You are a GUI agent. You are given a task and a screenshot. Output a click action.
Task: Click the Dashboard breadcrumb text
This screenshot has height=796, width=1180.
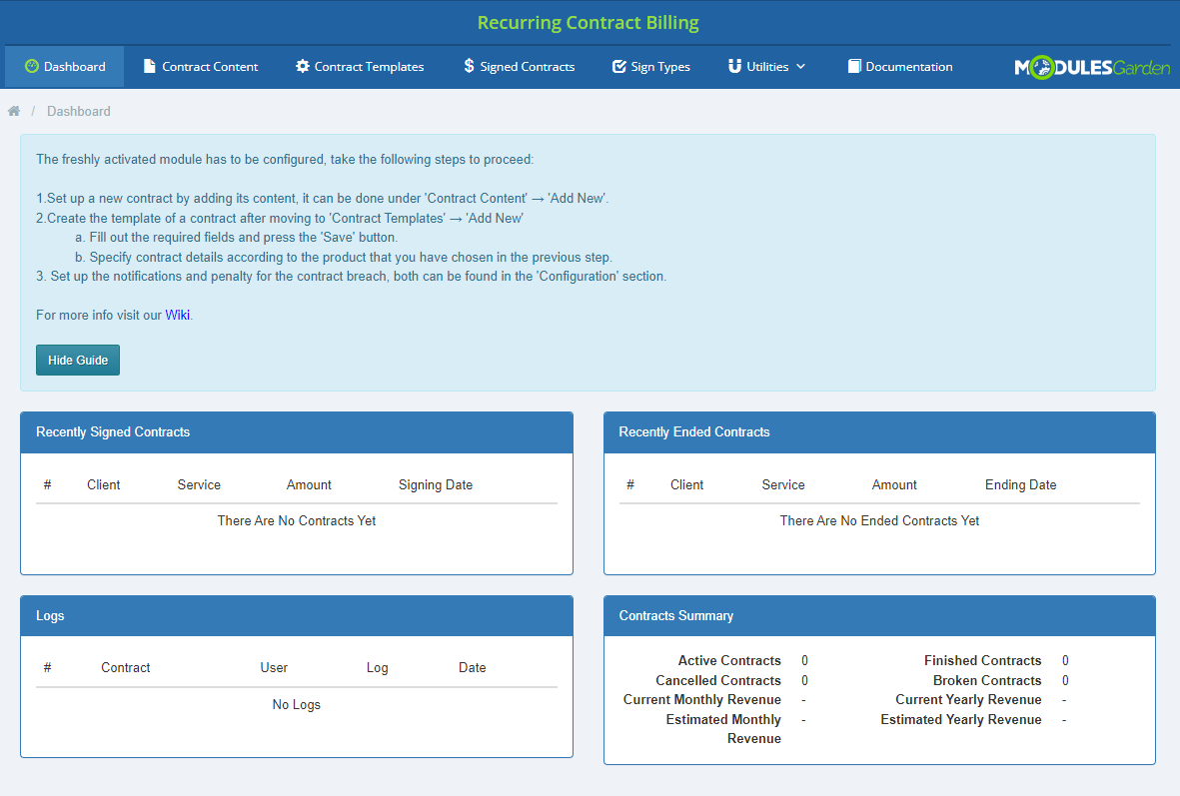click(78, 111)
